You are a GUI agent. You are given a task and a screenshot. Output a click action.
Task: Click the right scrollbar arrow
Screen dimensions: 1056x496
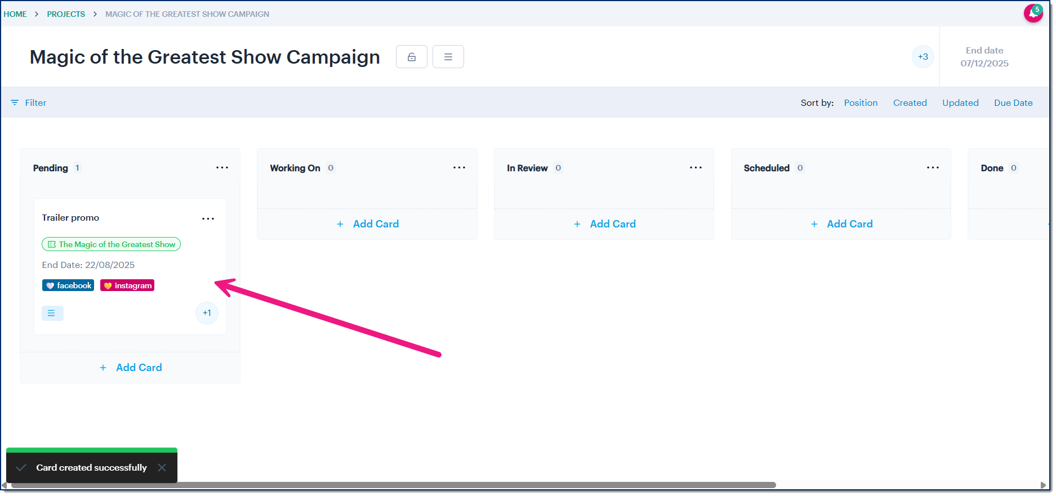point(1044,485)
